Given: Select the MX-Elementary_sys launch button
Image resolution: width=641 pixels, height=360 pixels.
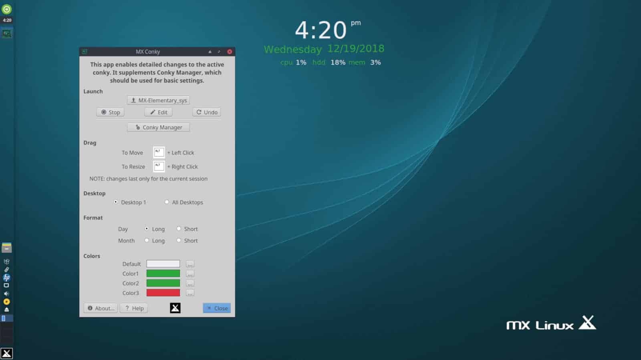Looking at the screenshot, I should [158, 100].
